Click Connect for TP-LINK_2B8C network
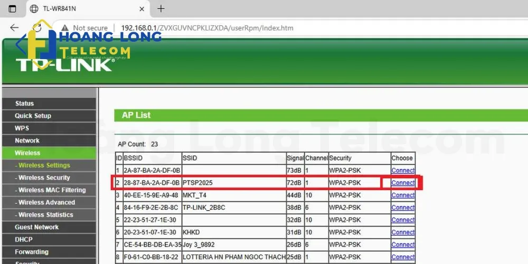528x264 pixels. click(403, 208)
